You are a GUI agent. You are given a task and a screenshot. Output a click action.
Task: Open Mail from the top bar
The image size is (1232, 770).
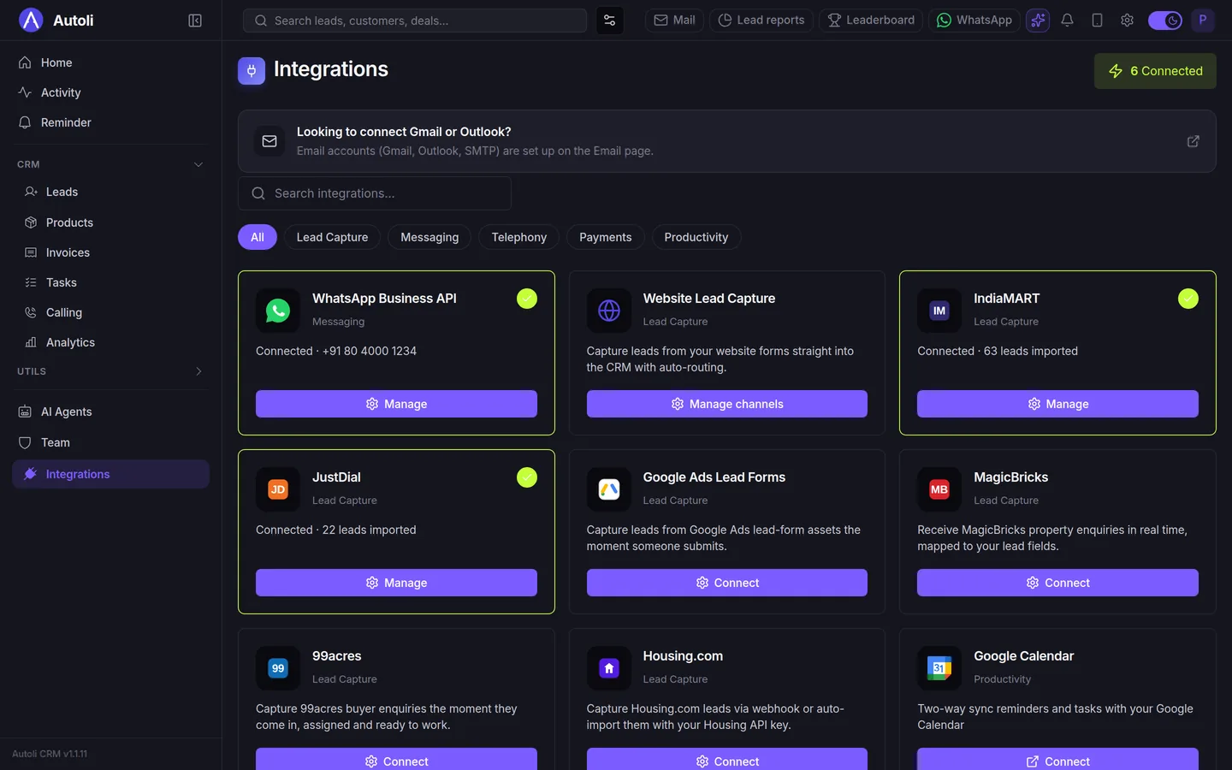tap(674, 21)
